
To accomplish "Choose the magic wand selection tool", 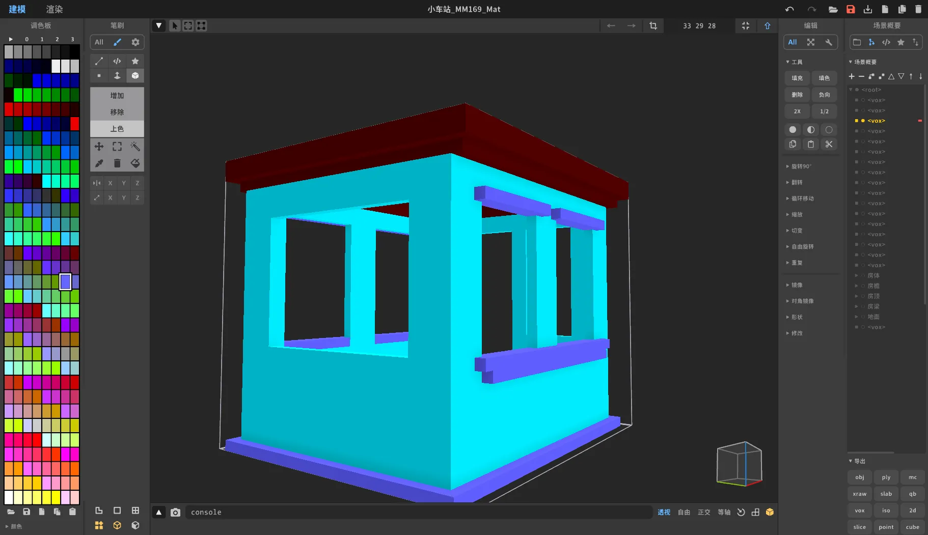I will tap(135, 147).
